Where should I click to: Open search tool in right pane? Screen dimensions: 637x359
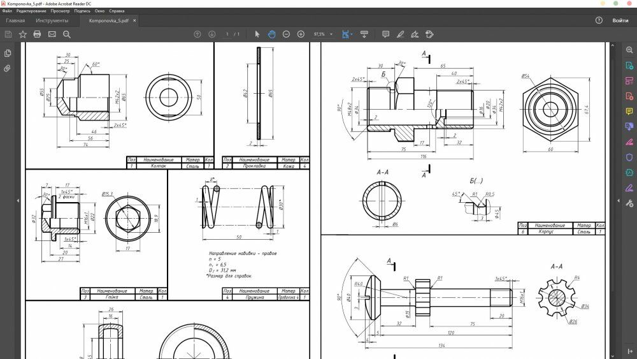(x=629, y=50)
